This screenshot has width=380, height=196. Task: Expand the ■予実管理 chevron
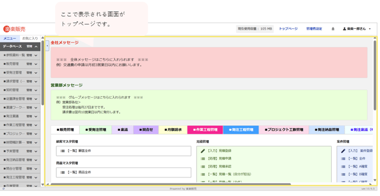[36, 151]
